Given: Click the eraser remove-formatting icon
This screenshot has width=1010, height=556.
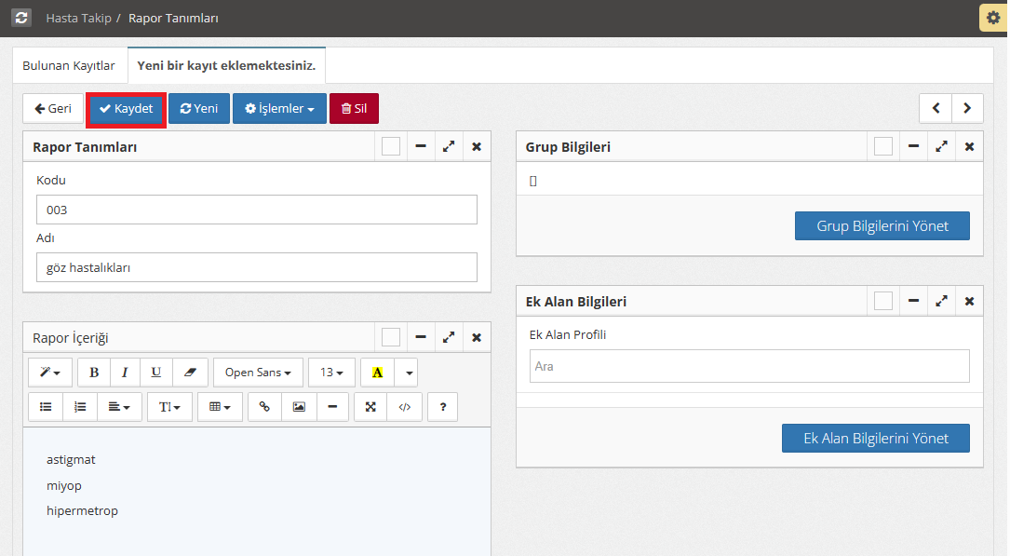Looking at the screenshot, I should [x=190, y=373].
